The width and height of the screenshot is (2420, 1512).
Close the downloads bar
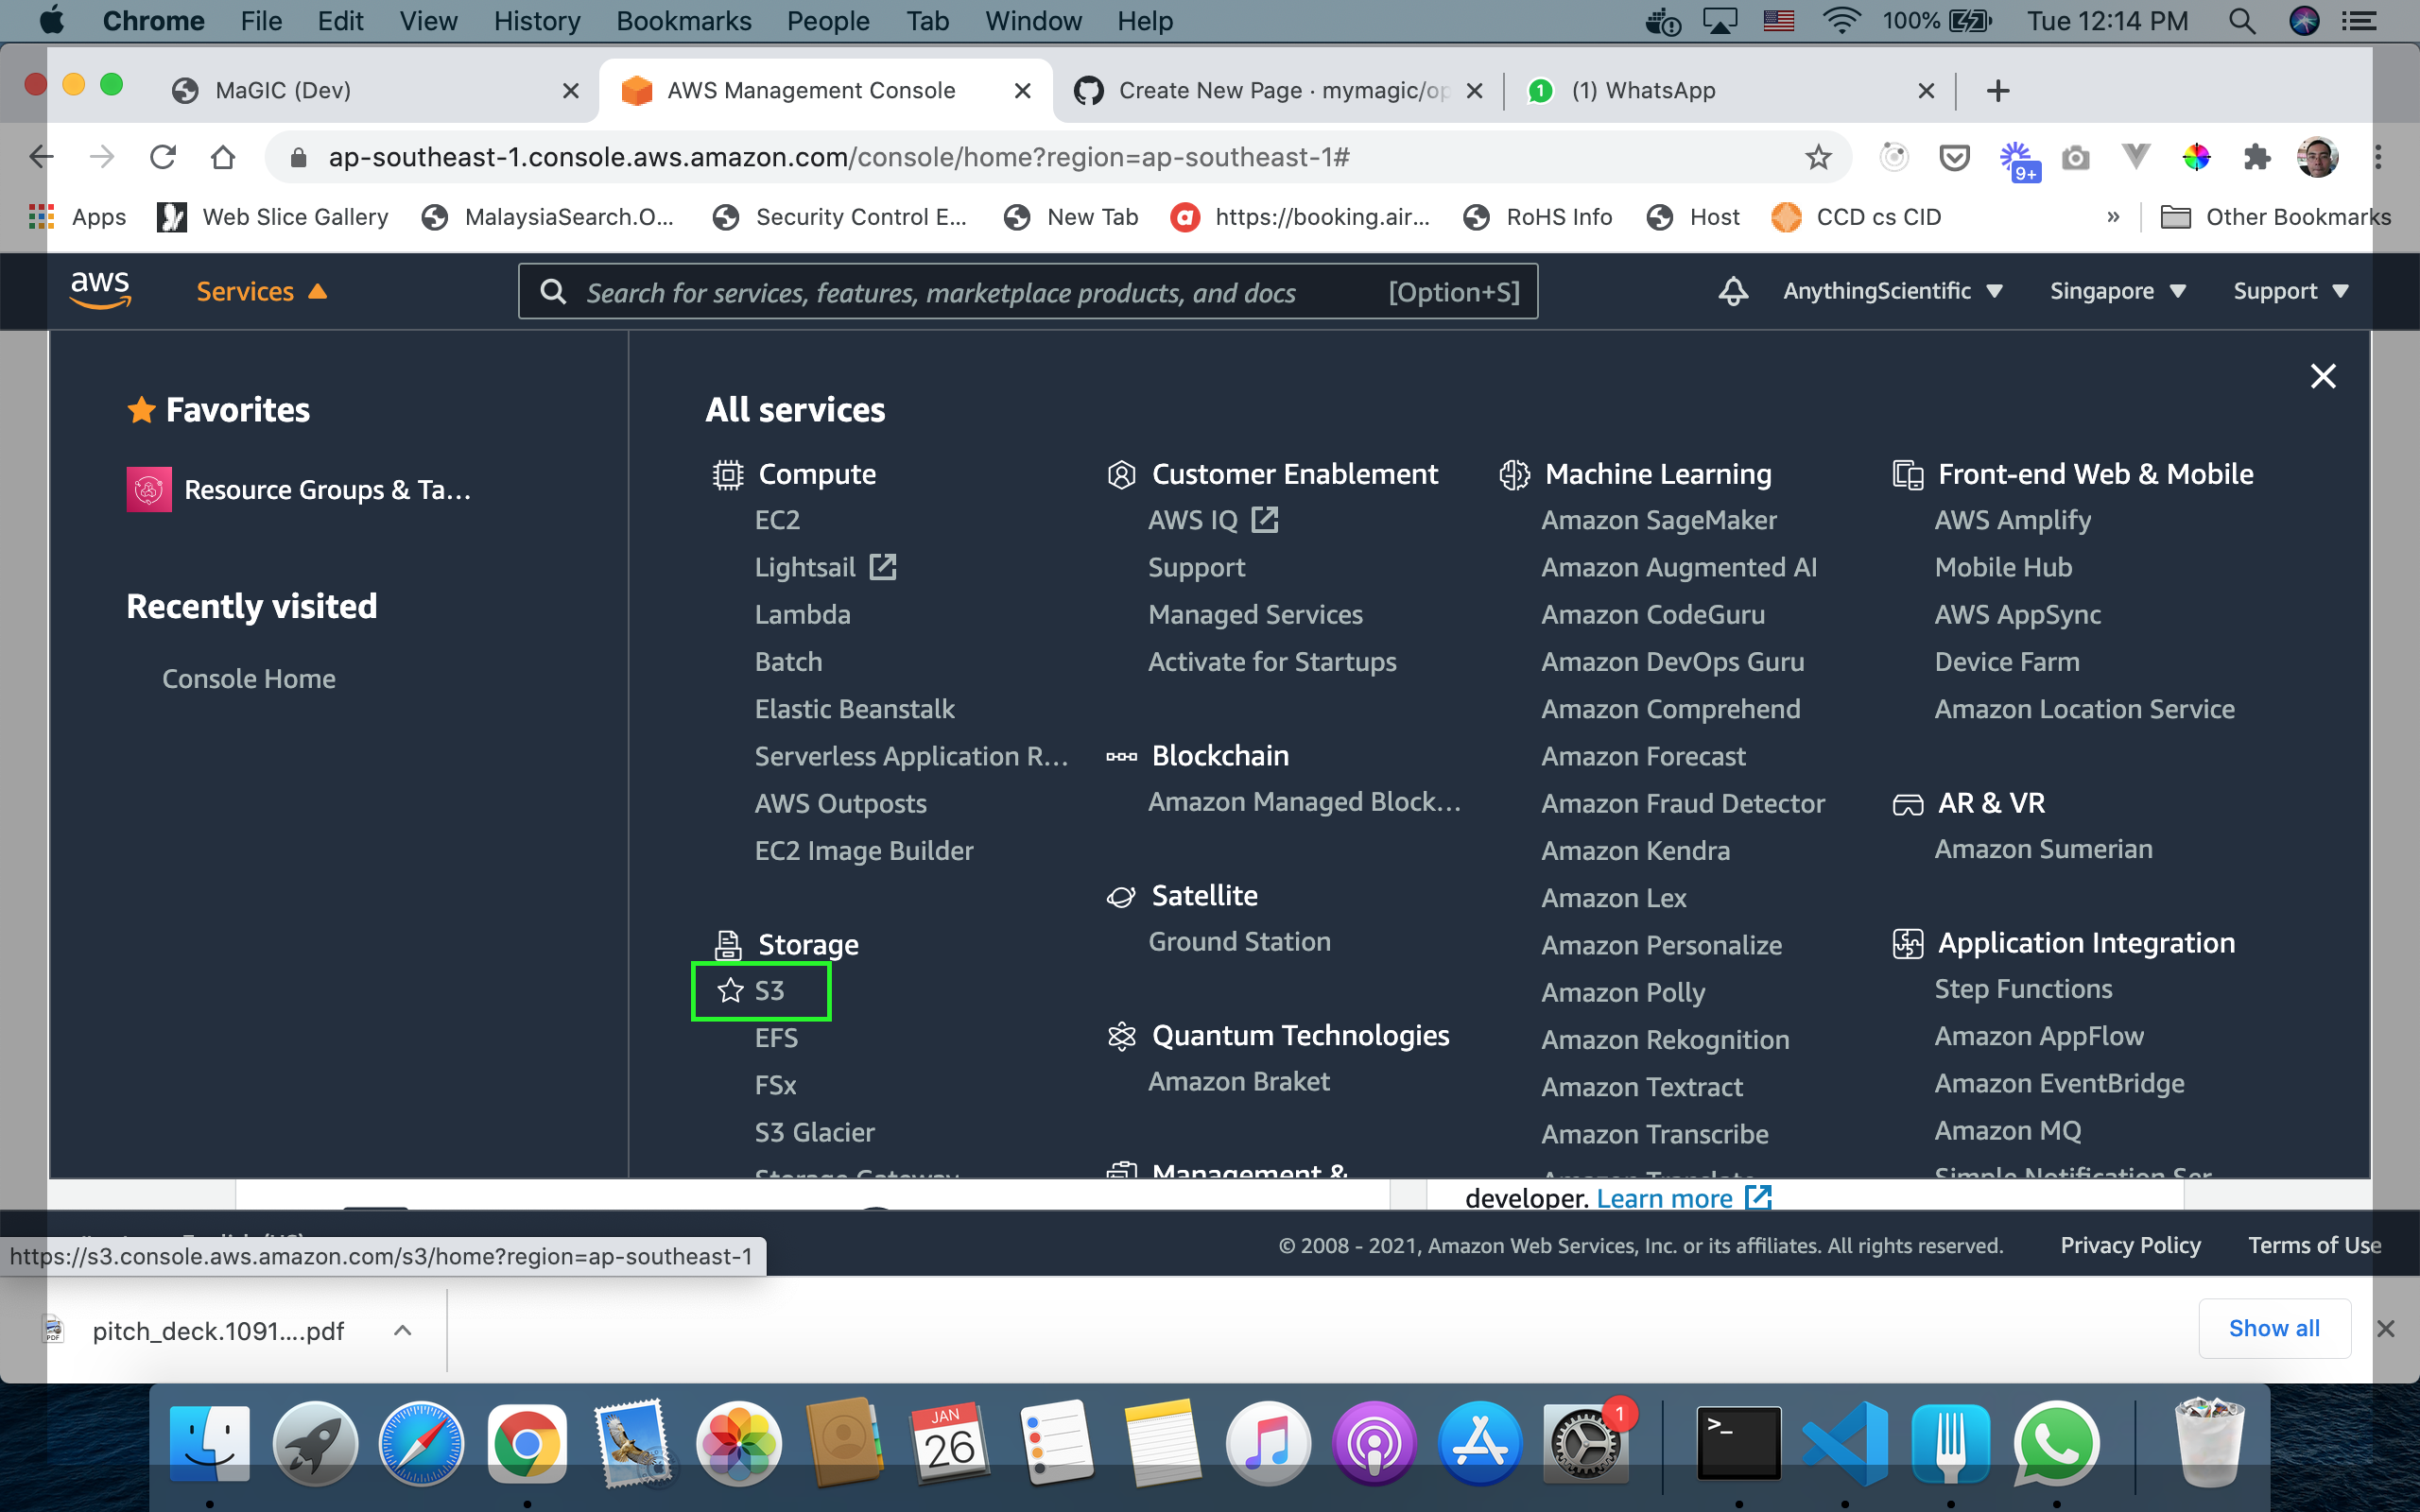(x=2385, y=1329)
